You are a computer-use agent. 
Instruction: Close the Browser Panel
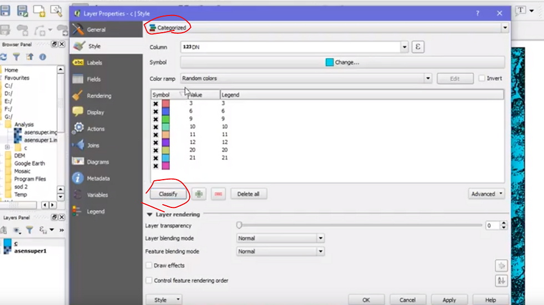[x=62, y=44]
